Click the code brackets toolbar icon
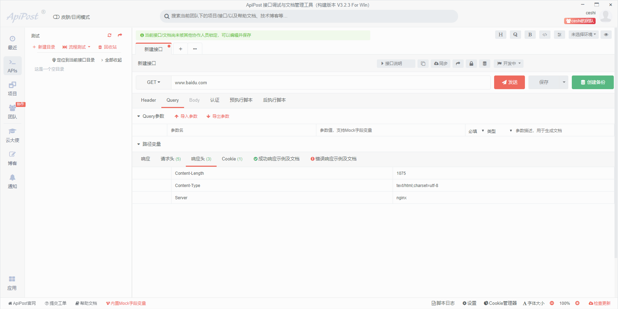Screen dimensions: 618x309 [545, 35]
